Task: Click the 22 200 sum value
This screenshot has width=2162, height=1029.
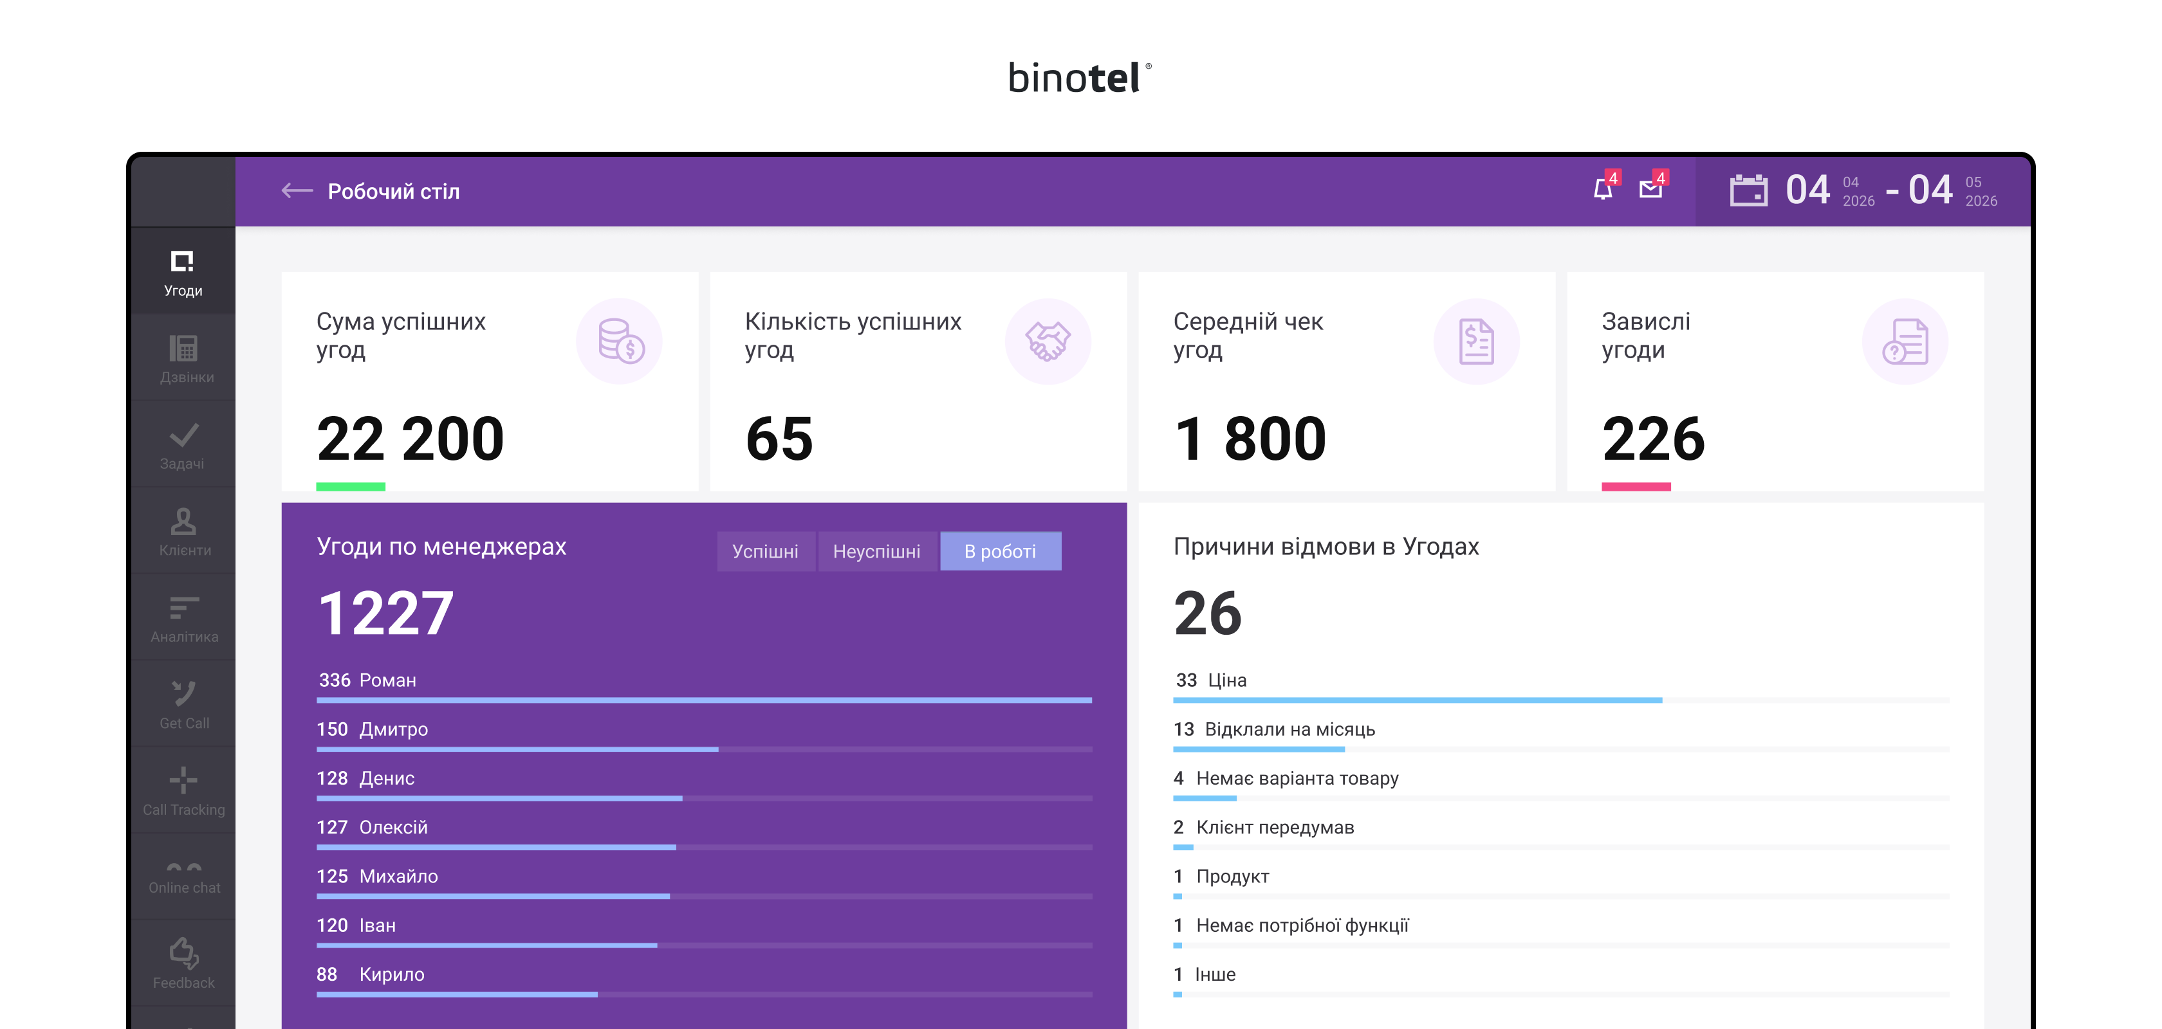Action: tap(411, 439)
